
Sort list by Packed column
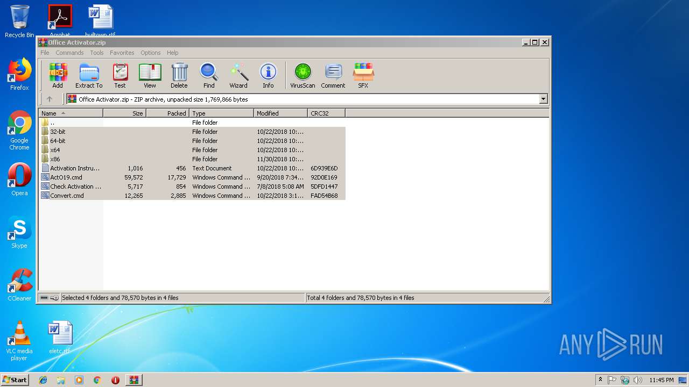tap(167, 113)
